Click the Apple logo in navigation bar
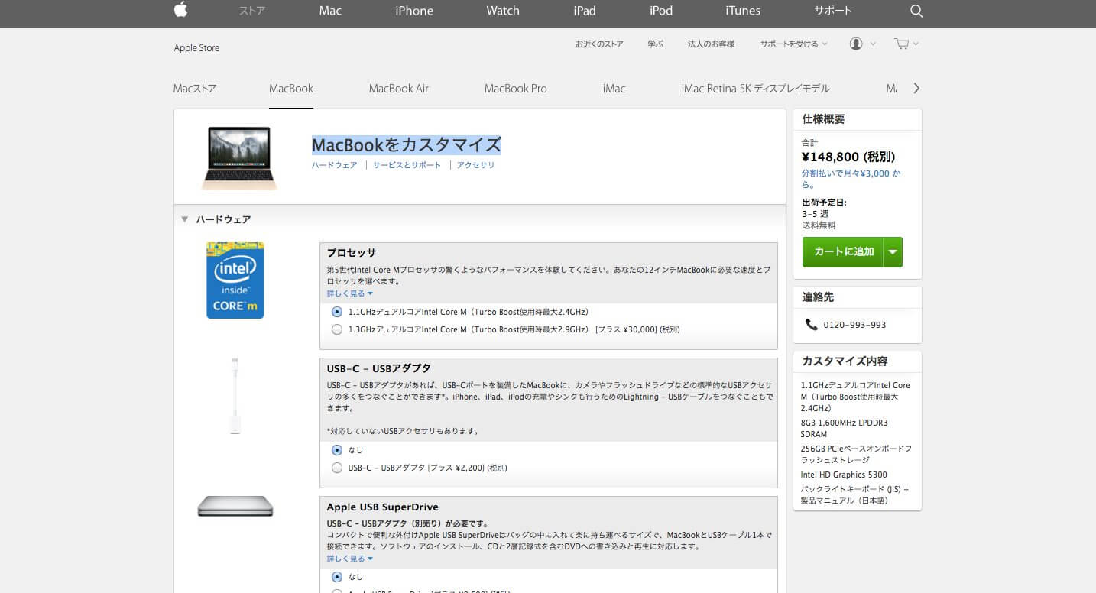This screenshot has height=593, width=1096. (180, 10)
